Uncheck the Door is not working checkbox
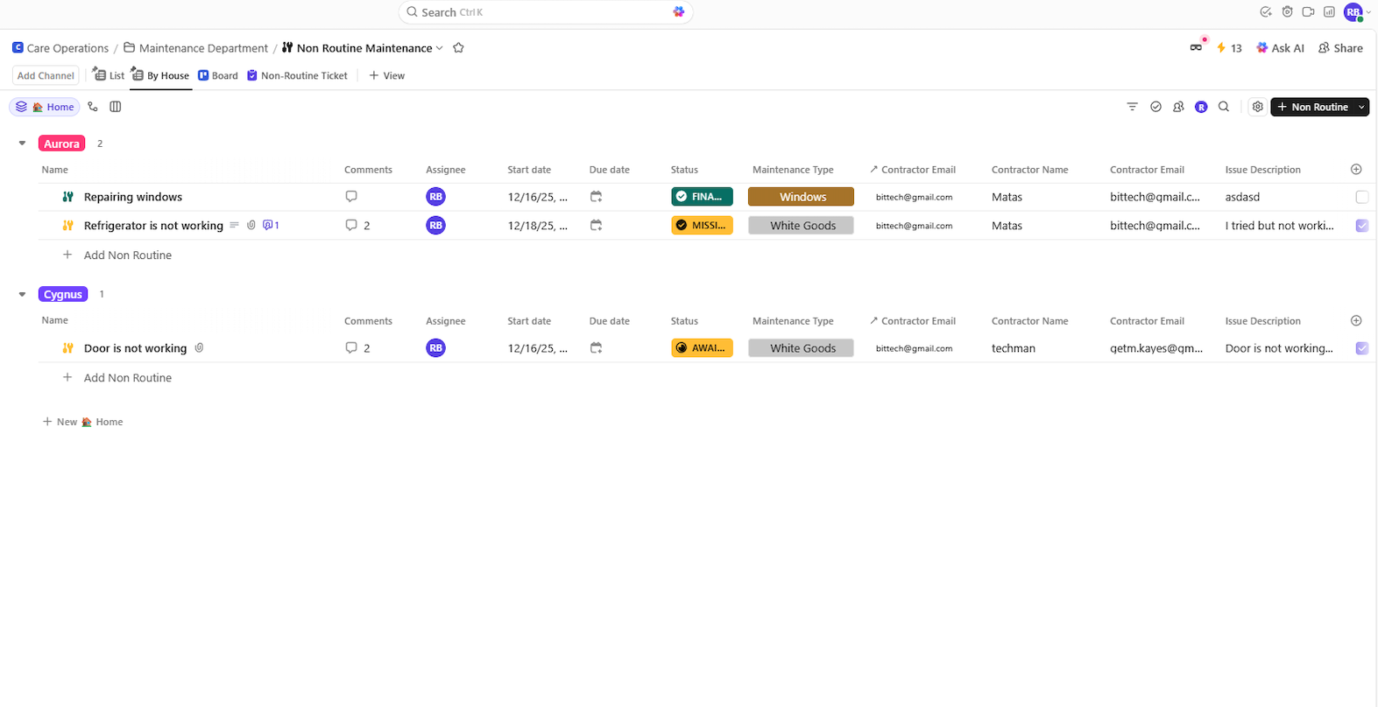 [1361, 348]
